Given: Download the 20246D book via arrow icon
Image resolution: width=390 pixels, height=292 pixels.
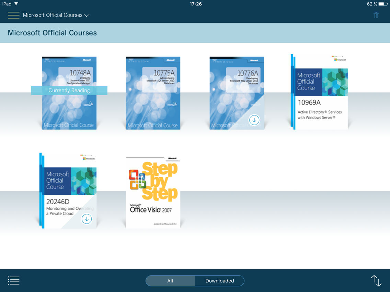Looking at the screenshot, I should [x=87, y=219].
